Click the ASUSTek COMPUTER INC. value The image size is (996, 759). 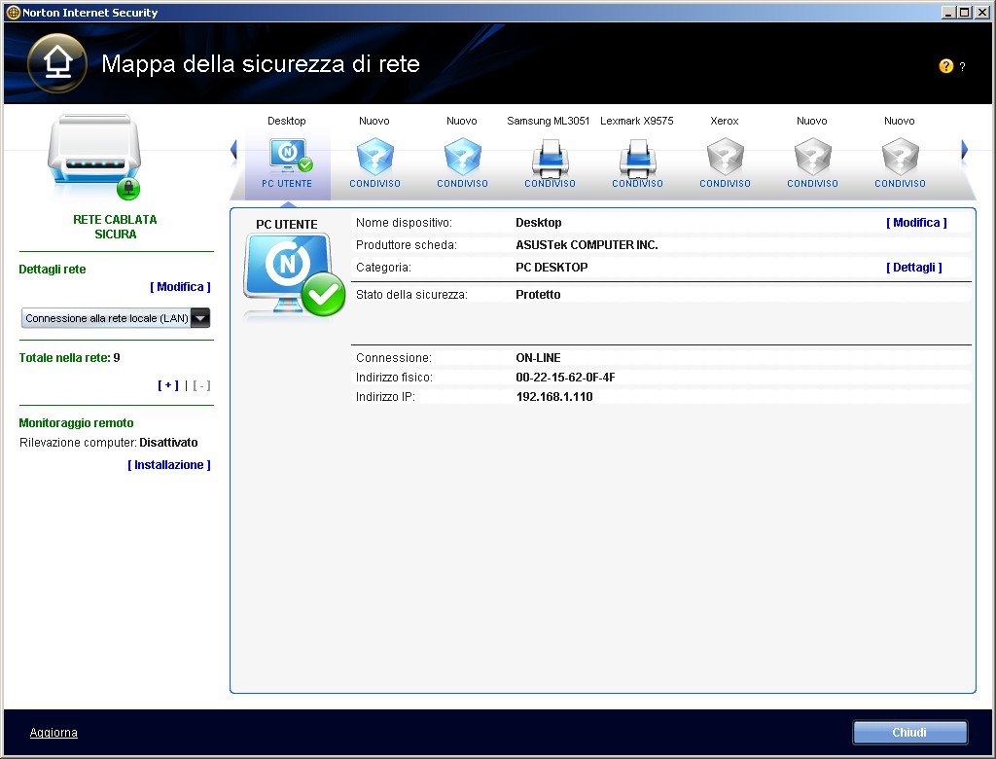587,245
